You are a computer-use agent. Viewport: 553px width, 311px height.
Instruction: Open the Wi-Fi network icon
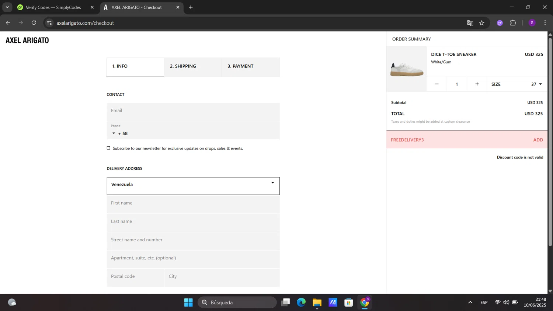498,303
